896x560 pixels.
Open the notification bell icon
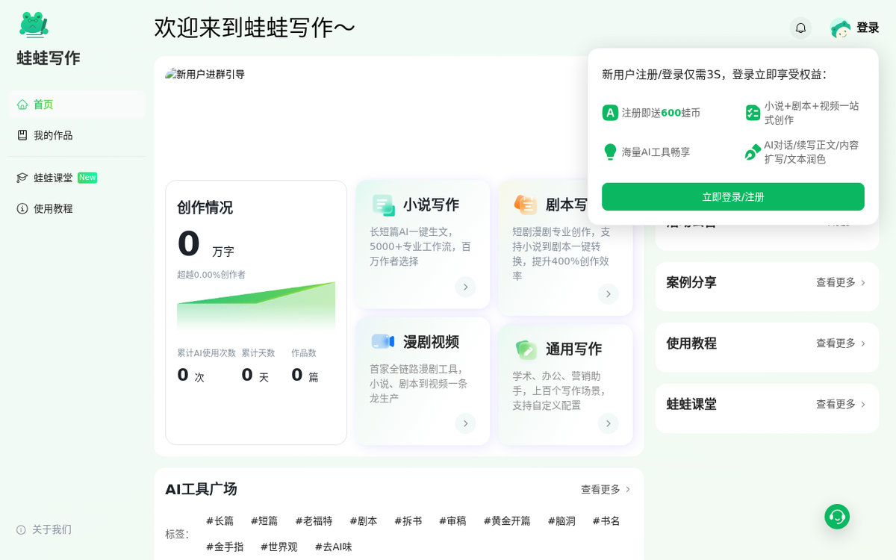pos(800,28)
